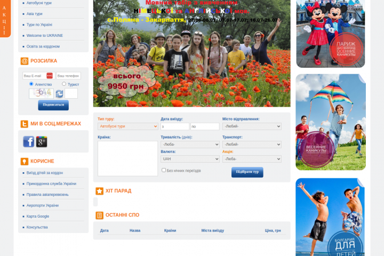Open the Консульства link
Screen dimensions: 384x256
37,227
